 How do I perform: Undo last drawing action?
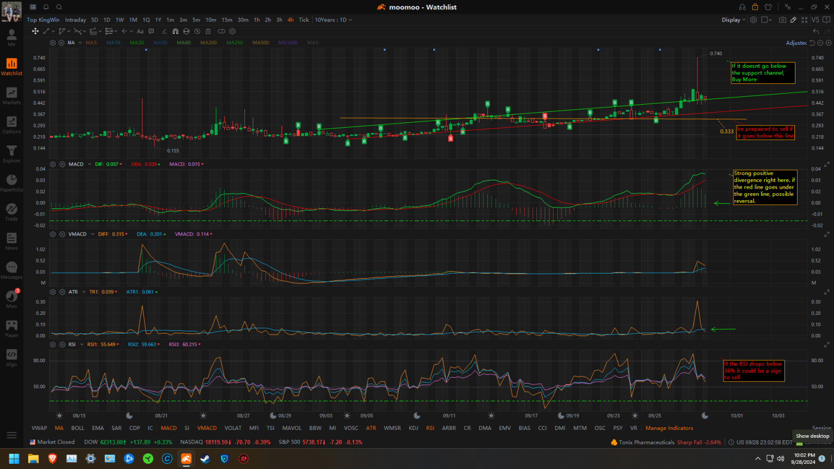pos(816,31)
